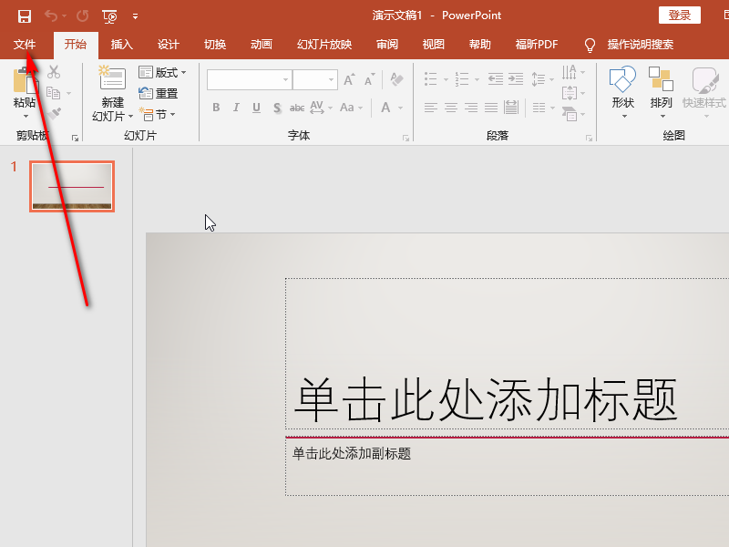Open the text columns menu
Screen dimensions: 729x547
tap(543, 108)
